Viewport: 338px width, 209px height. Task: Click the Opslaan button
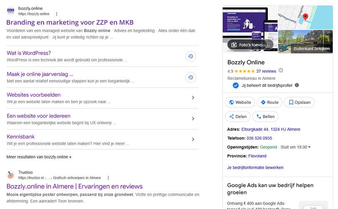click(299, 102)
